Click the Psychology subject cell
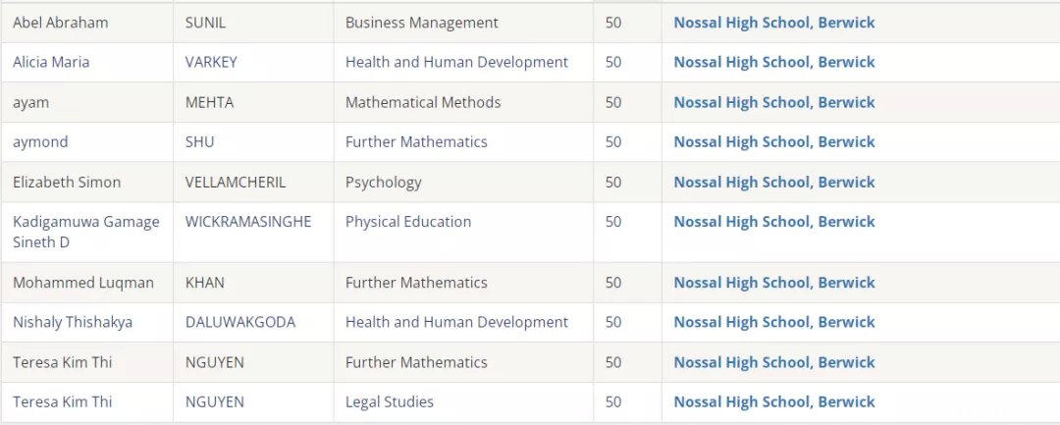 pyautogui.click(x=463, y=182)
